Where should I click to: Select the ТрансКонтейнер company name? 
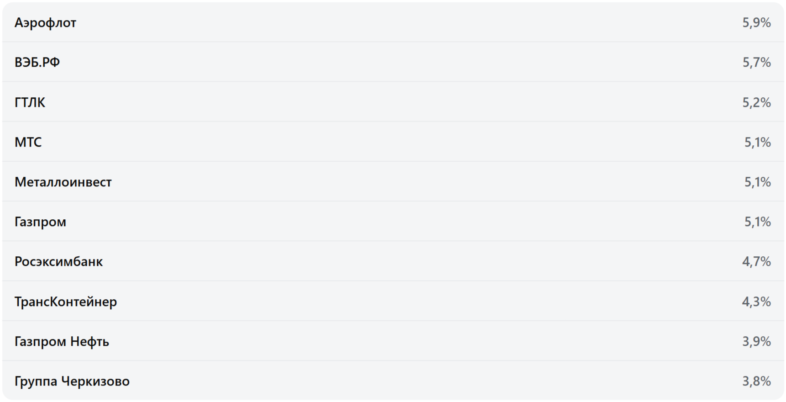[x=66, y=301]
